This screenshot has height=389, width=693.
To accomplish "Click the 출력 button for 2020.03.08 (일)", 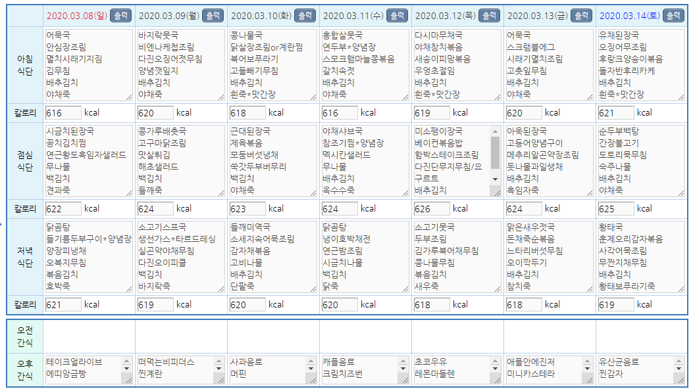I will point(120,15).
